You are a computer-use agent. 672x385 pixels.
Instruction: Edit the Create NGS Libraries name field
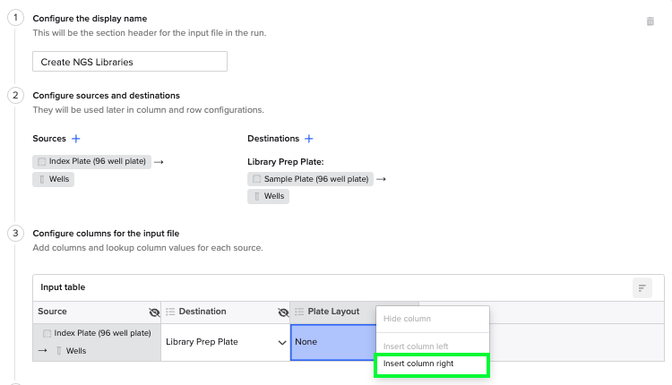130,62
